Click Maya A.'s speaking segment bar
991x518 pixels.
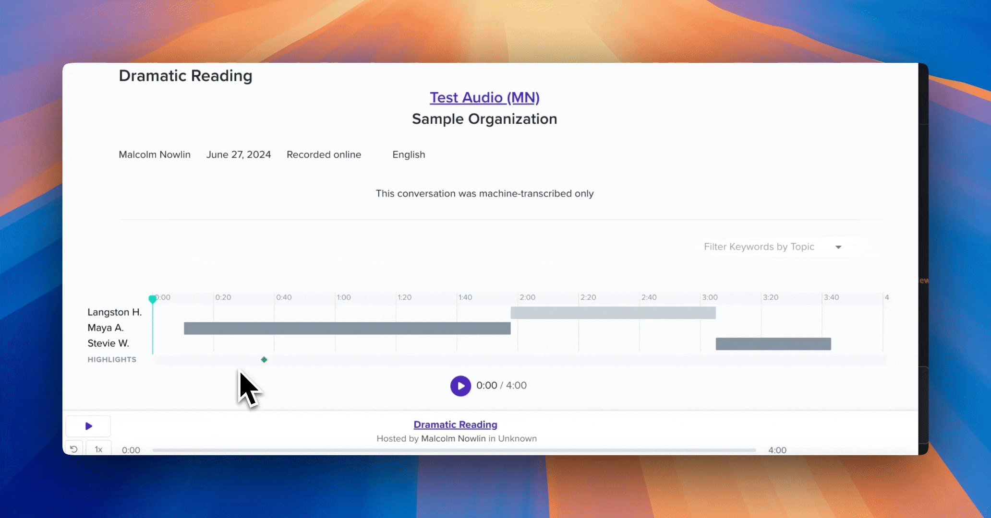click(x=347, y=328)
